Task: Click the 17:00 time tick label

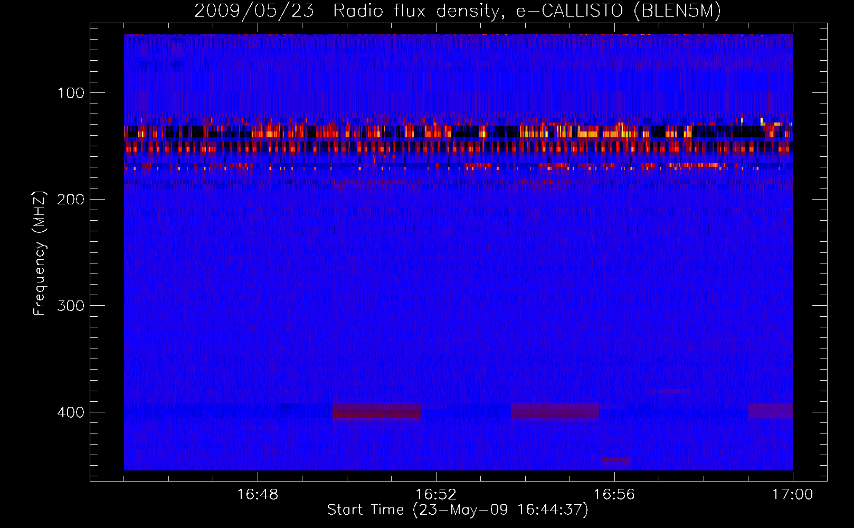Action: [793, 495]
